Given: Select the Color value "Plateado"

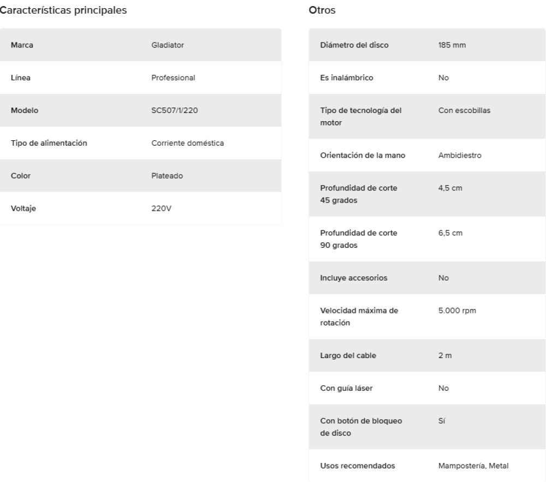Looking at the screenshot, I should [167, 176].
